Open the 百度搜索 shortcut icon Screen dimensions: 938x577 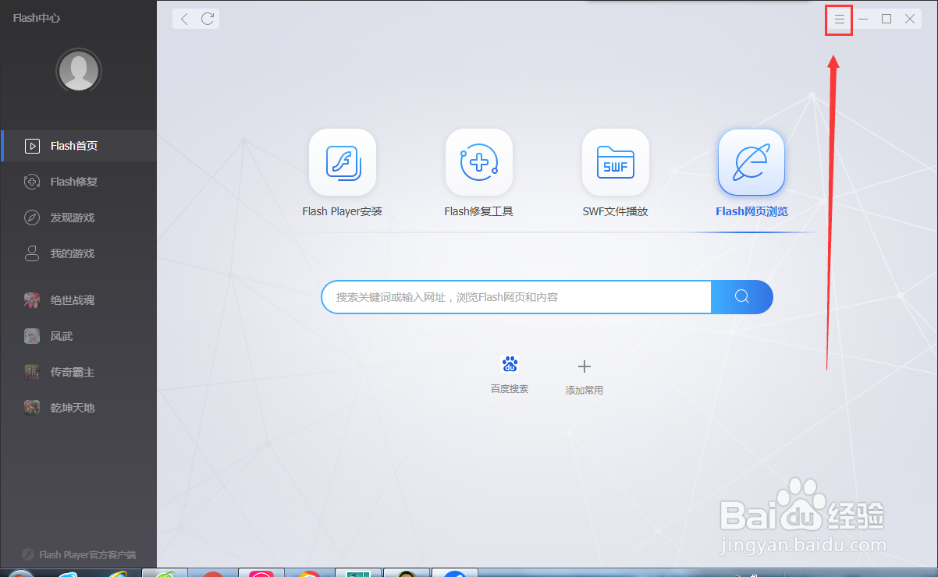click(x=510, y=364)
